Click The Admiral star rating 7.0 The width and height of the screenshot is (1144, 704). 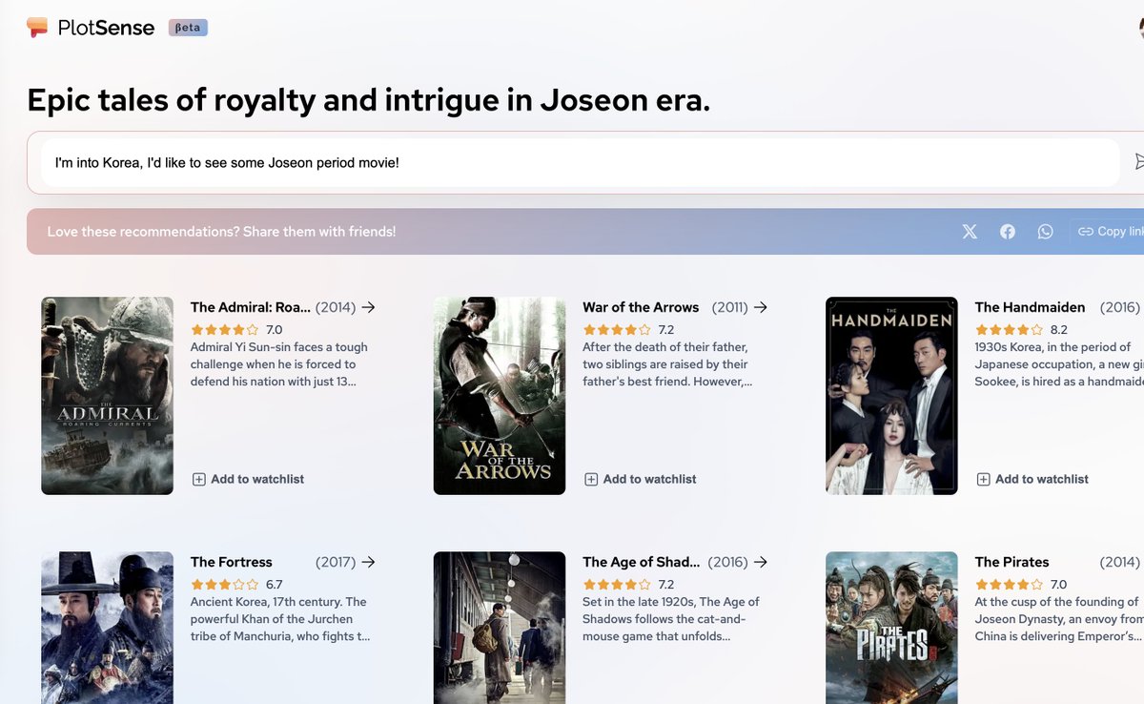click(x=236, y=330)
